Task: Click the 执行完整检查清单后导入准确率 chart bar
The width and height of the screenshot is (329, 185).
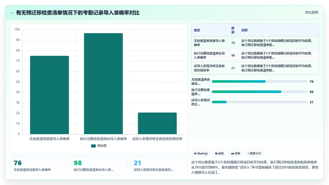Action: click(103, 84)
